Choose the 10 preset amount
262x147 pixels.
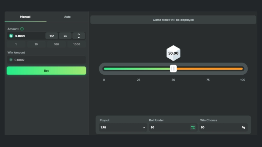click(36, 44)
